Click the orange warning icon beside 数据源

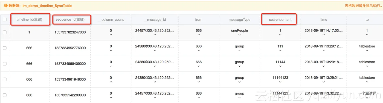tap(6, 5)
